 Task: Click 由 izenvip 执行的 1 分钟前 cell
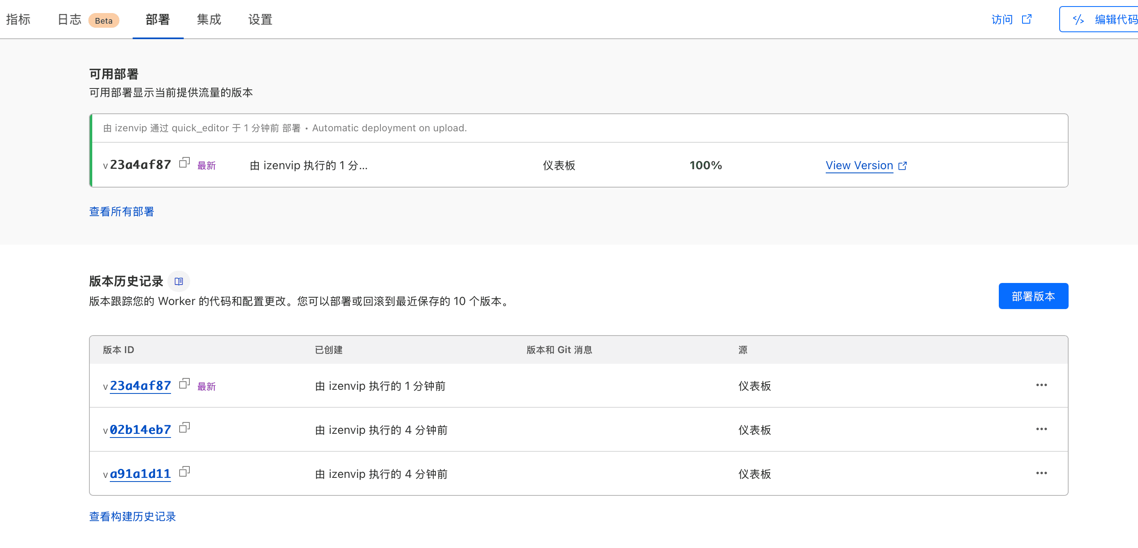[x=380, y=386]
